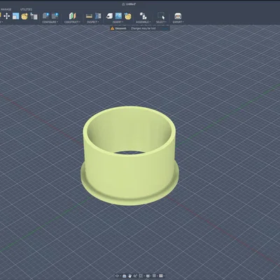The width and height of the screenshot is (280, 280).
Task: Open the INSPECT dropdown menu
Action: pos(93,22)
